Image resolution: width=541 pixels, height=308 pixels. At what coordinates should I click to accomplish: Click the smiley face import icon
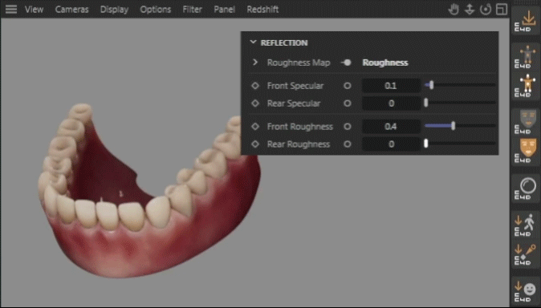[x=526, y=291]
